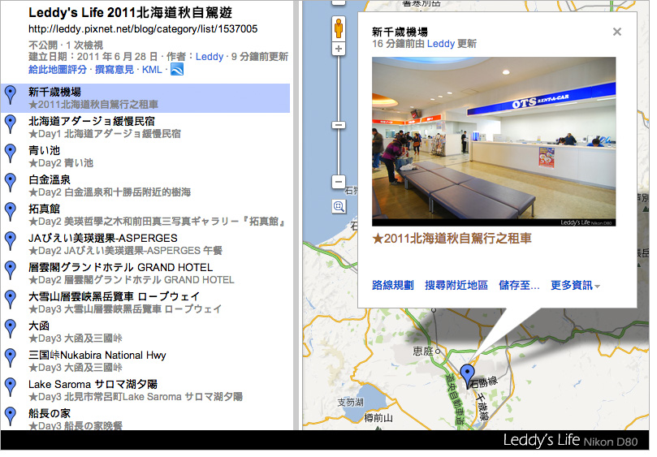Click 給此地圖評分 link
This screenshot has width=657, height=457.
click(x=58, y=71)
